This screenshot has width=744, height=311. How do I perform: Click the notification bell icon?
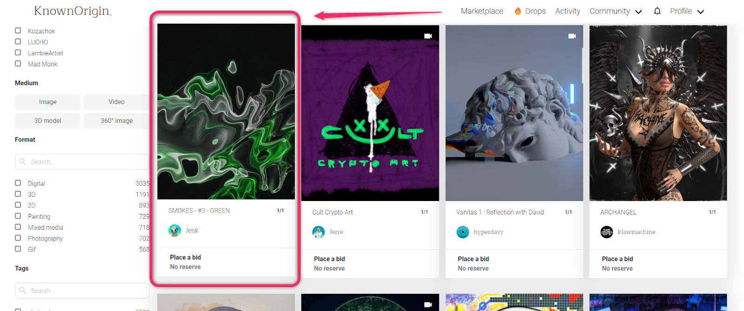click(x=657, y=11)
